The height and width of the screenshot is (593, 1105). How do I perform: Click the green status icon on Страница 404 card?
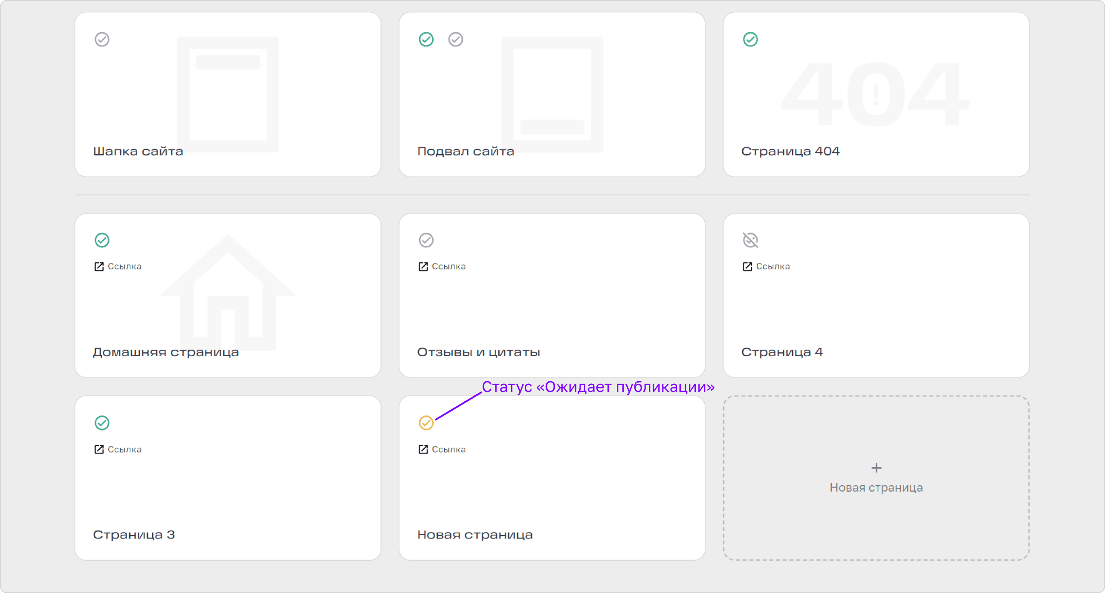[x=751, y=40]
